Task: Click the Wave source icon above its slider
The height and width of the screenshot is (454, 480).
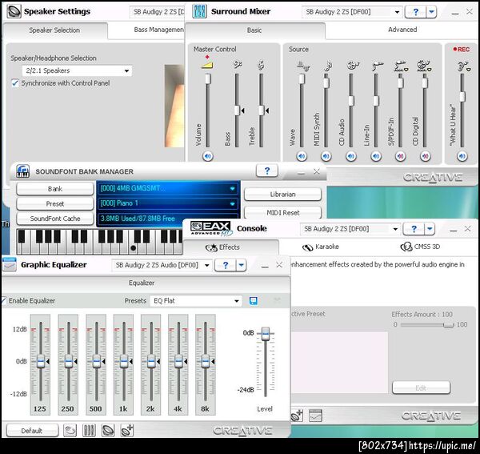Action: click(302, 66)
